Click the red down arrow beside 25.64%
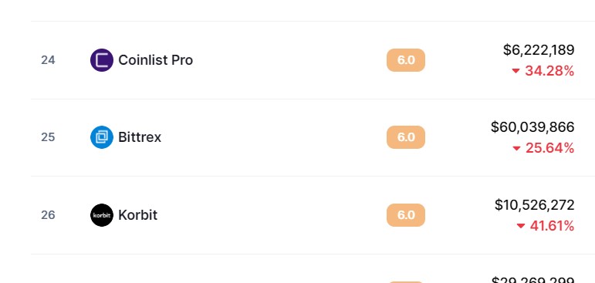 516,148
